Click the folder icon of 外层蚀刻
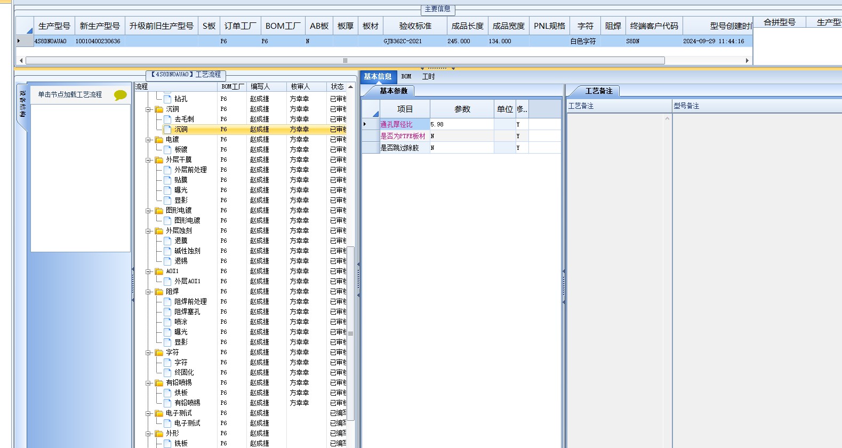This screenshot has width=842, height=448. click(x=159, y=231)
